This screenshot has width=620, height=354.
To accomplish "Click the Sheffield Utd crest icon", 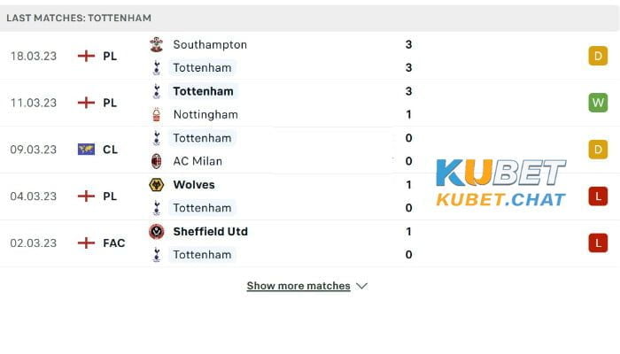I will coord(157,232).
